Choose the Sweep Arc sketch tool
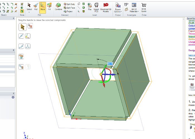Screen dimensions: 195x139 (x=4, y=11)
